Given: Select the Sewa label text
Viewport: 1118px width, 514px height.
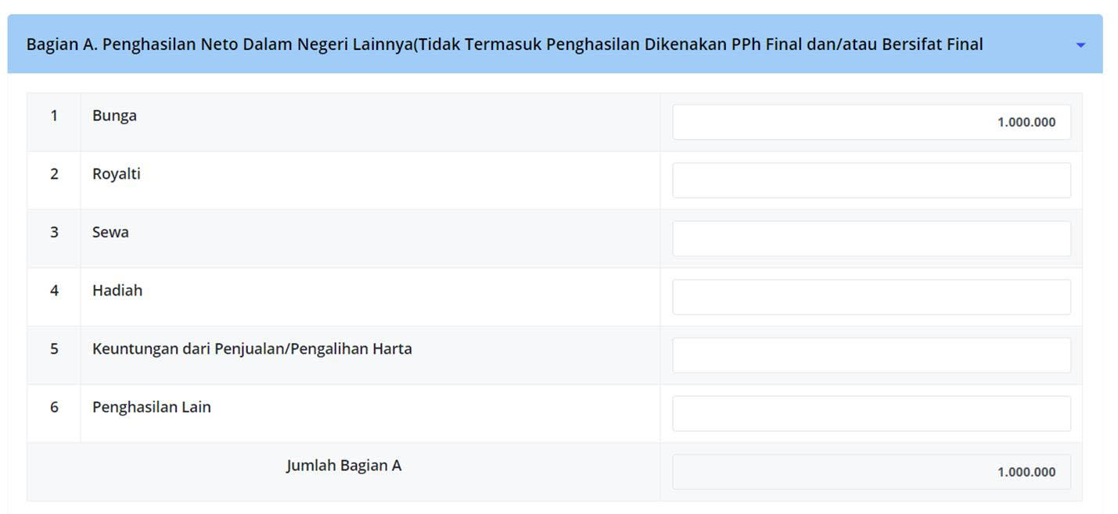Looking at the screenshot, I should (110, 232).
